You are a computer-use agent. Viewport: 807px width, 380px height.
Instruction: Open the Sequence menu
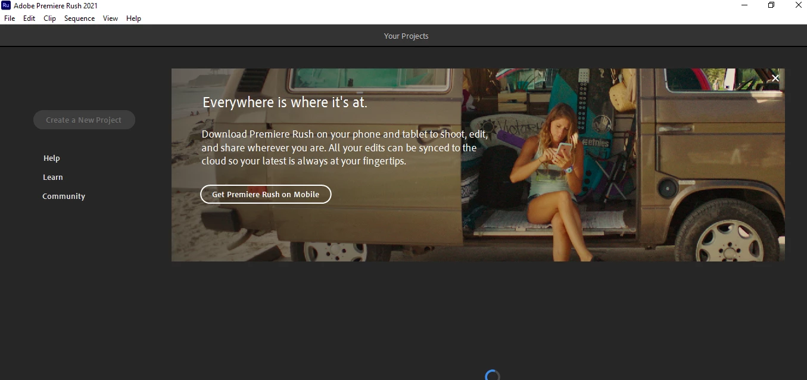coord(79,18)
